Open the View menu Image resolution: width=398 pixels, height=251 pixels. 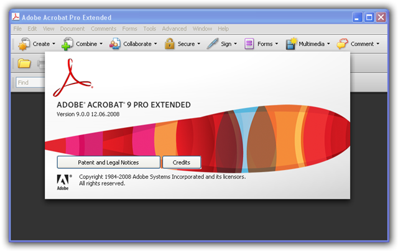[x=49, y=29]
